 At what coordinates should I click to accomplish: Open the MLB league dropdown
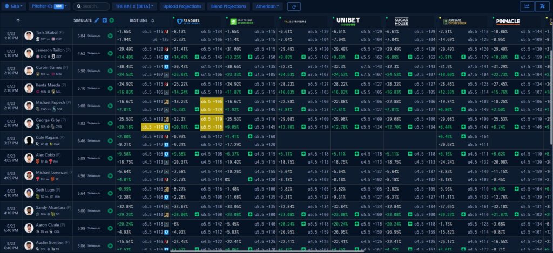(x=14, y=6)
